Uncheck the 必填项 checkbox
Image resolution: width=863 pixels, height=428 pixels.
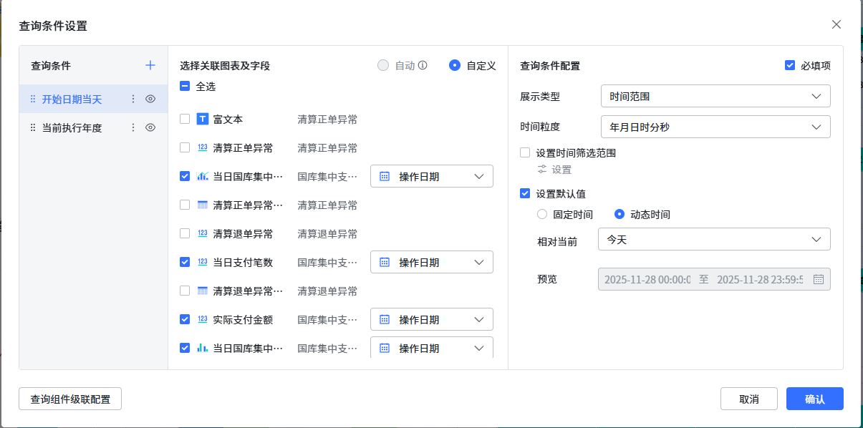(x=790, y=66)
